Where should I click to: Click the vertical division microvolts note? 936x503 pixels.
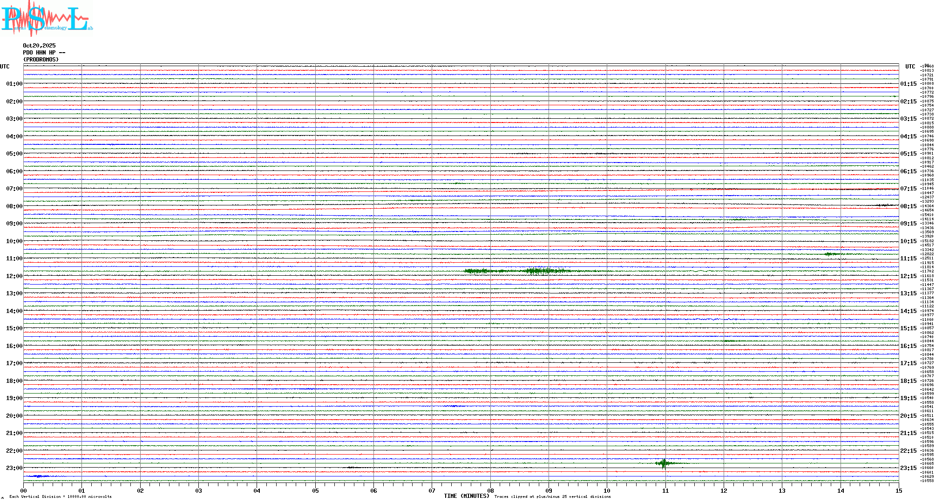61,496
